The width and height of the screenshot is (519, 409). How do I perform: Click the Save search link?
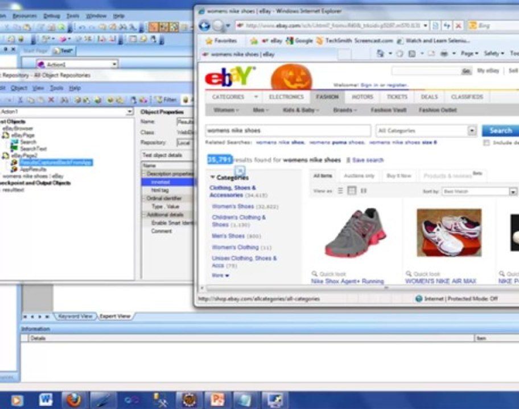(x=368, y=160)
